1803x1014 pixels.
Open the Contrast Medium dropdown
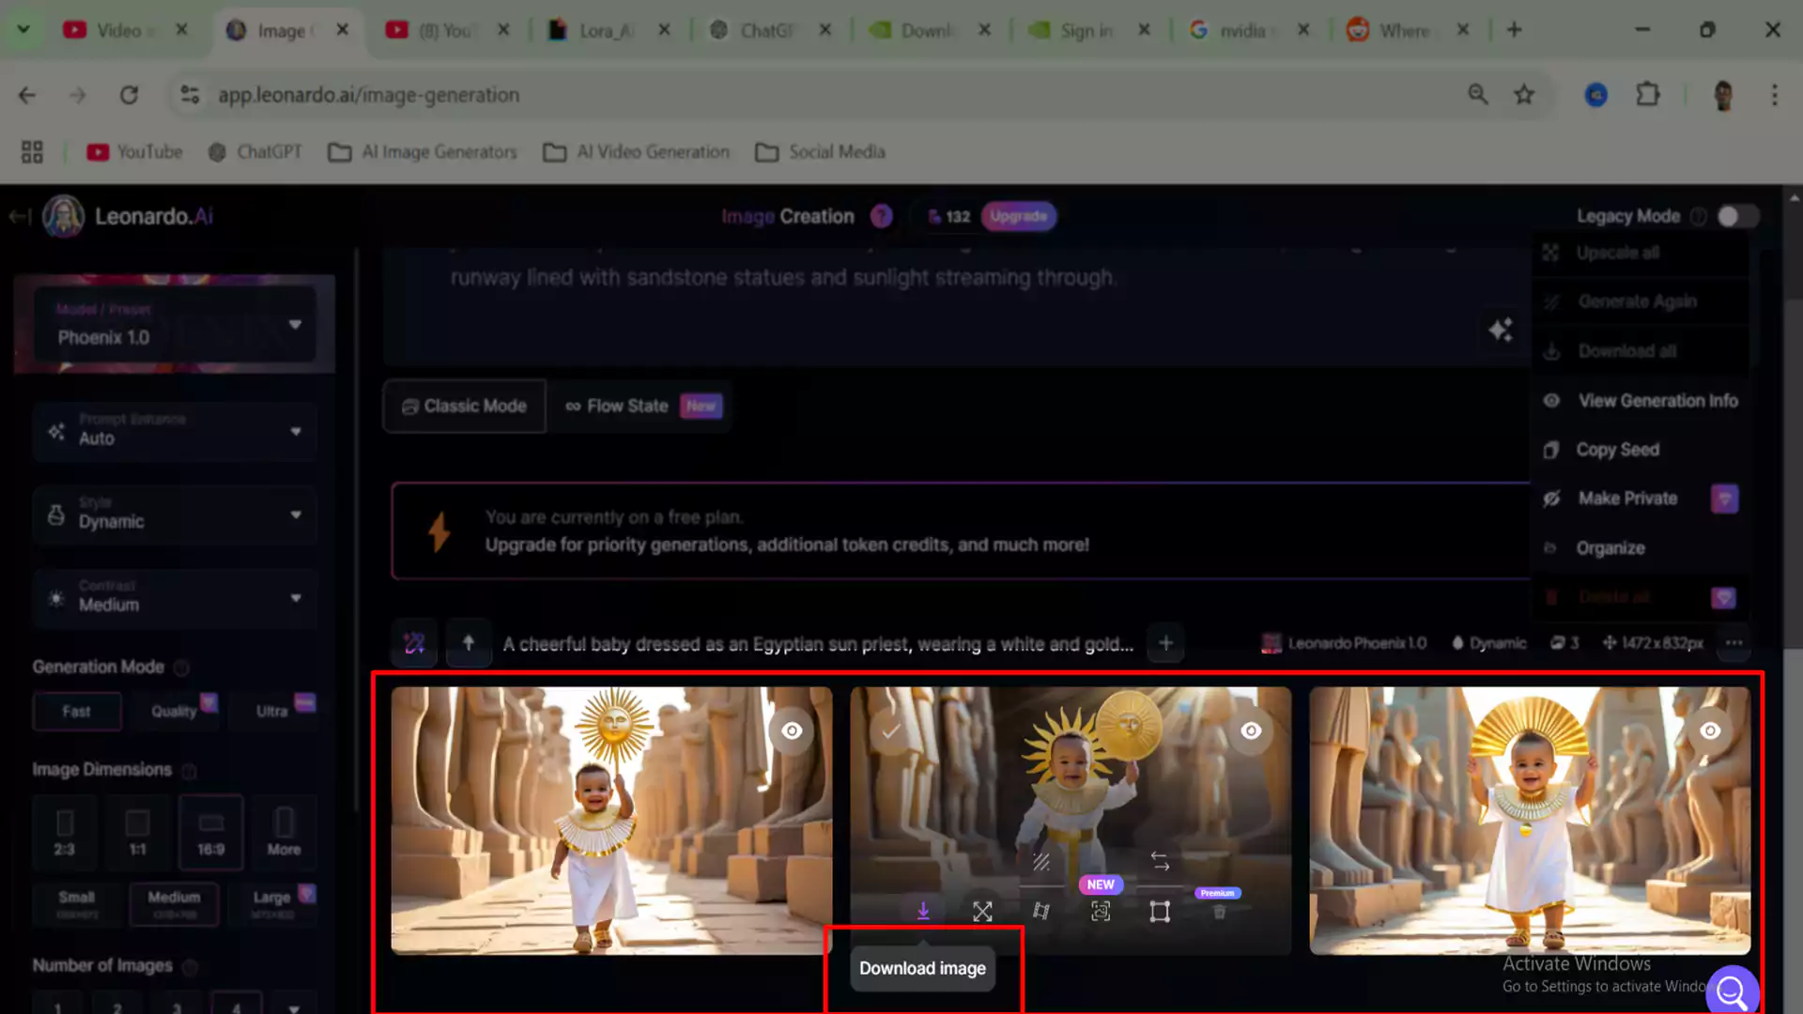coord(175,598)
